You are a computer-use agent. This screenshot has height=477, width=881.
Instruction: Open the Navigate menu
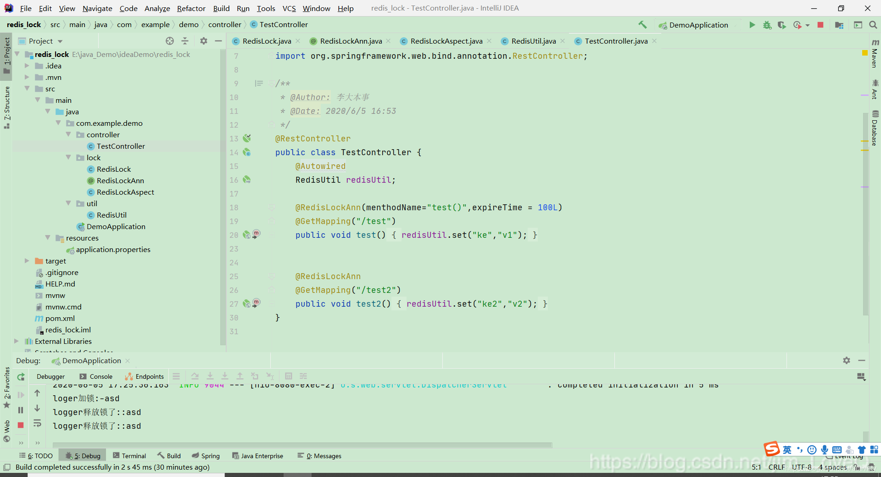coord(97,8)
